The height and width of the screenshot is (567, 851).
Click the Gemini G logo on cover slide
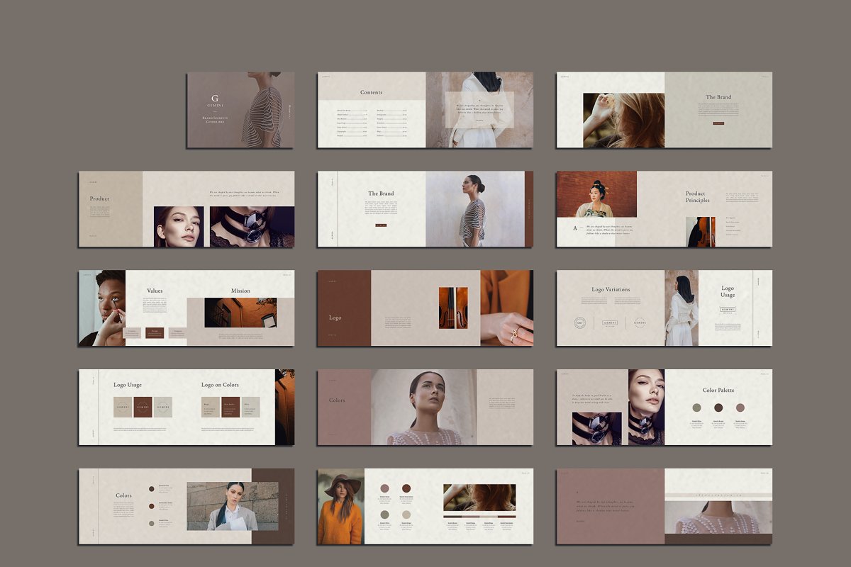coord(215,99)
